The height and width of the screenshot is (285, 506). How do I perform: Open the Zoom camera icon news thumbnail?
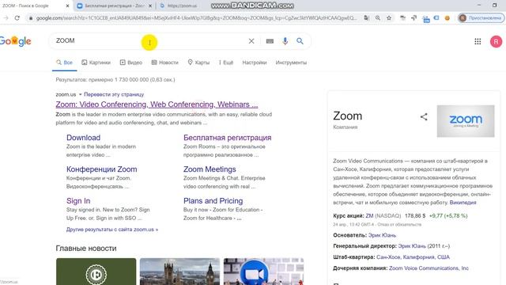tap(263, 272)
